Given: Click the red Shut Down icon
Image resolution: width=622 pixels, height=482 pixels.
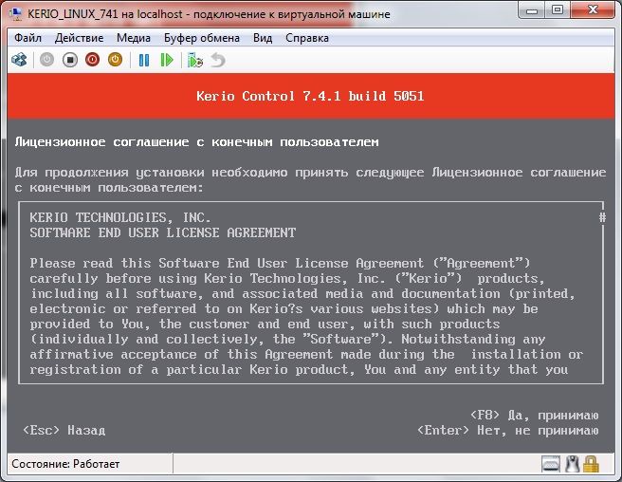Looking at the screenshot, I should [x=93, y=60].
